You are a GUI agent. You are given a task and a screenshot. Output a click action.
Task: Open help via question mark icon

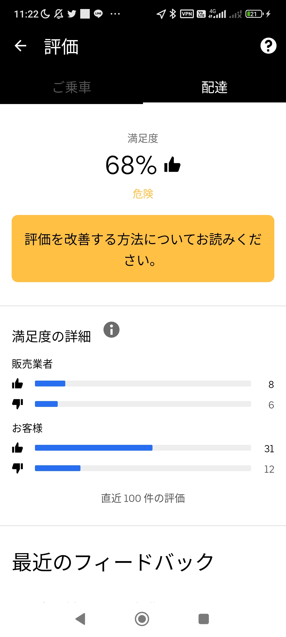coord(268,46)
